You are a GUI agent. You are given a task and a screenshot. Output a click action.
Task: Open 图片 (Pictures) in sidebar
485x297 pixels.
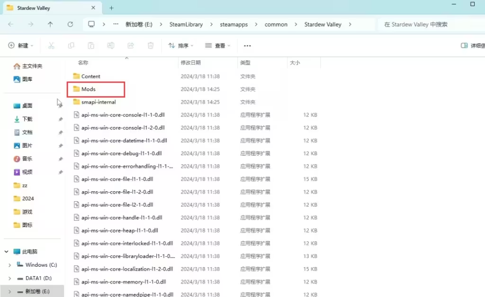tap(23, 146)
